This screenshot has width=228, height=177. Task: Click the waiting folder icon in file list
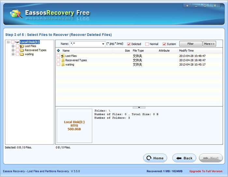click(x=63, y=64)
